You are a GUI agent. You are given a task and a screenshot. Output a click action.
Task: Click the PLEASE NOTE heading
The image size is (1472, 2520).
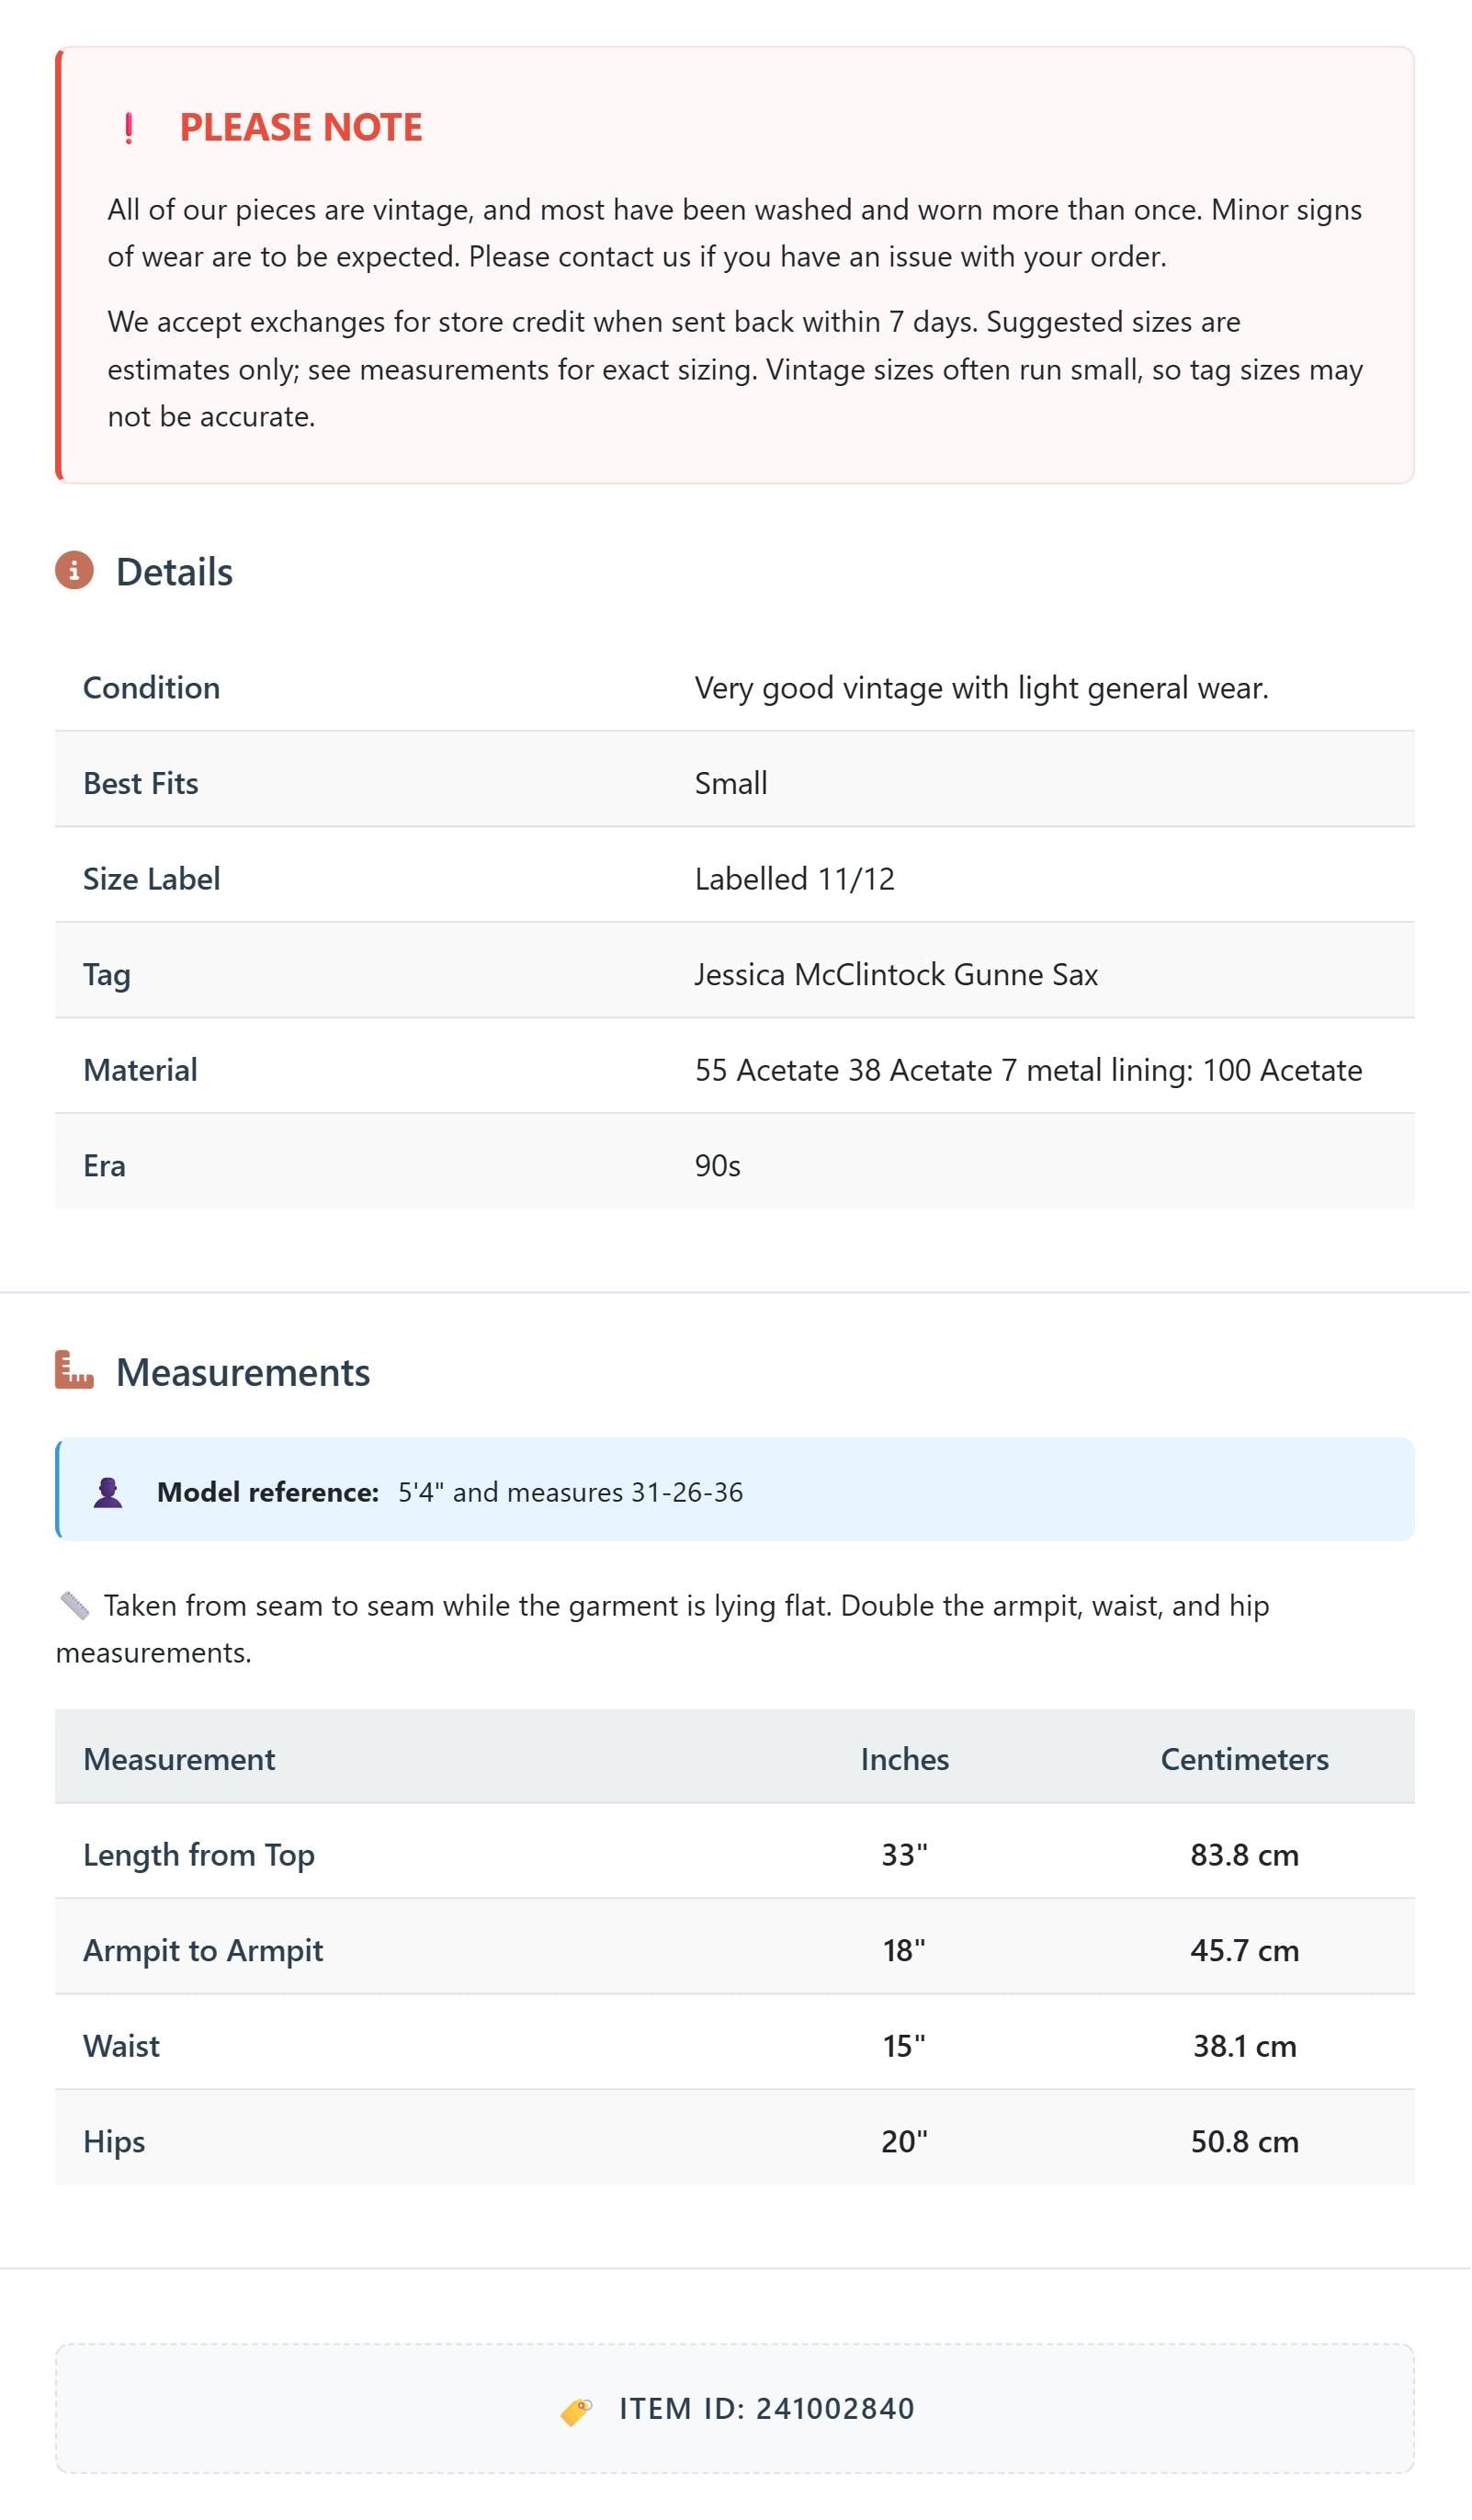[x=301, y=127]
